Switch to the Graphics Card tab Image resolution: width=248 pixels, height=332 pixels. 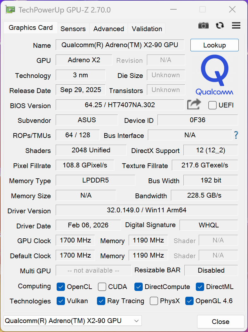click(31, 28)
